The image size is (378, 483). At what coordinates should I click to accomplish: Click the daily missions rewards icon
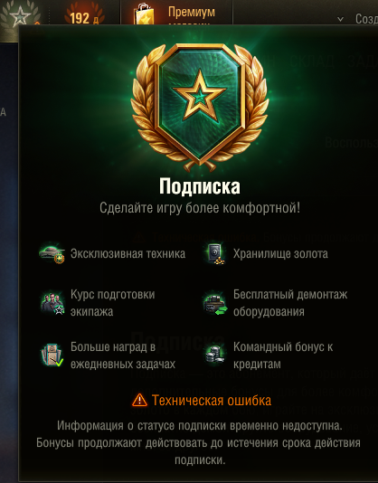click(x=52, y=355)
